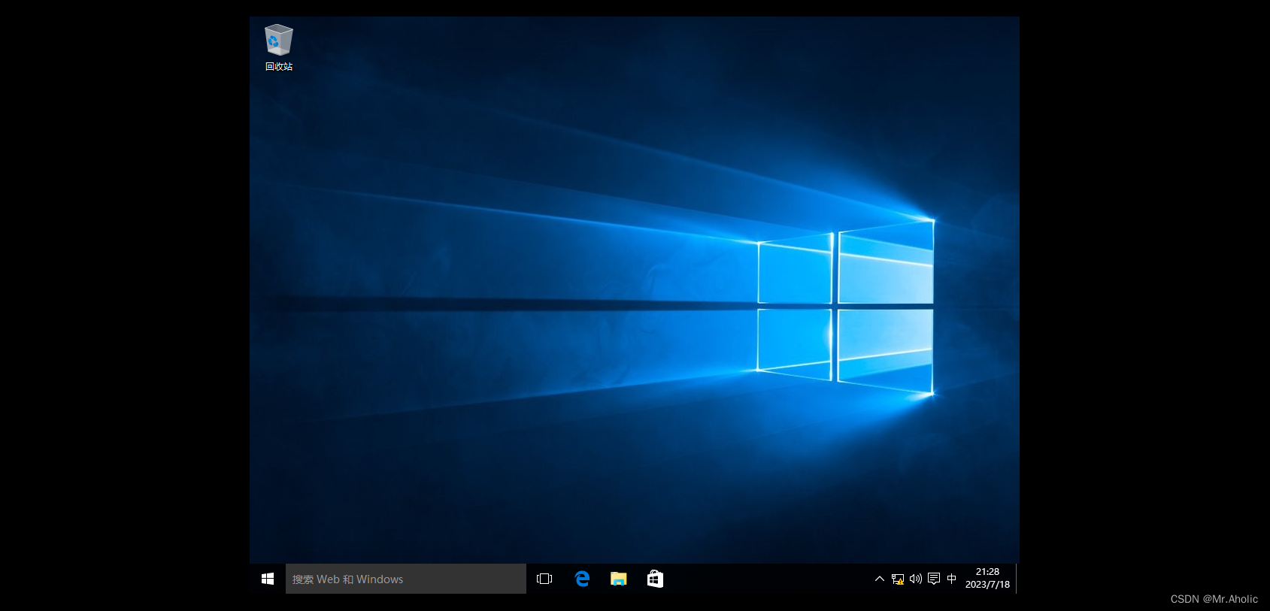Click the Show desktop strip after the clock
Image resolution: width=1270 pixels, height=611 pixels.
[x=1017, y=579]
